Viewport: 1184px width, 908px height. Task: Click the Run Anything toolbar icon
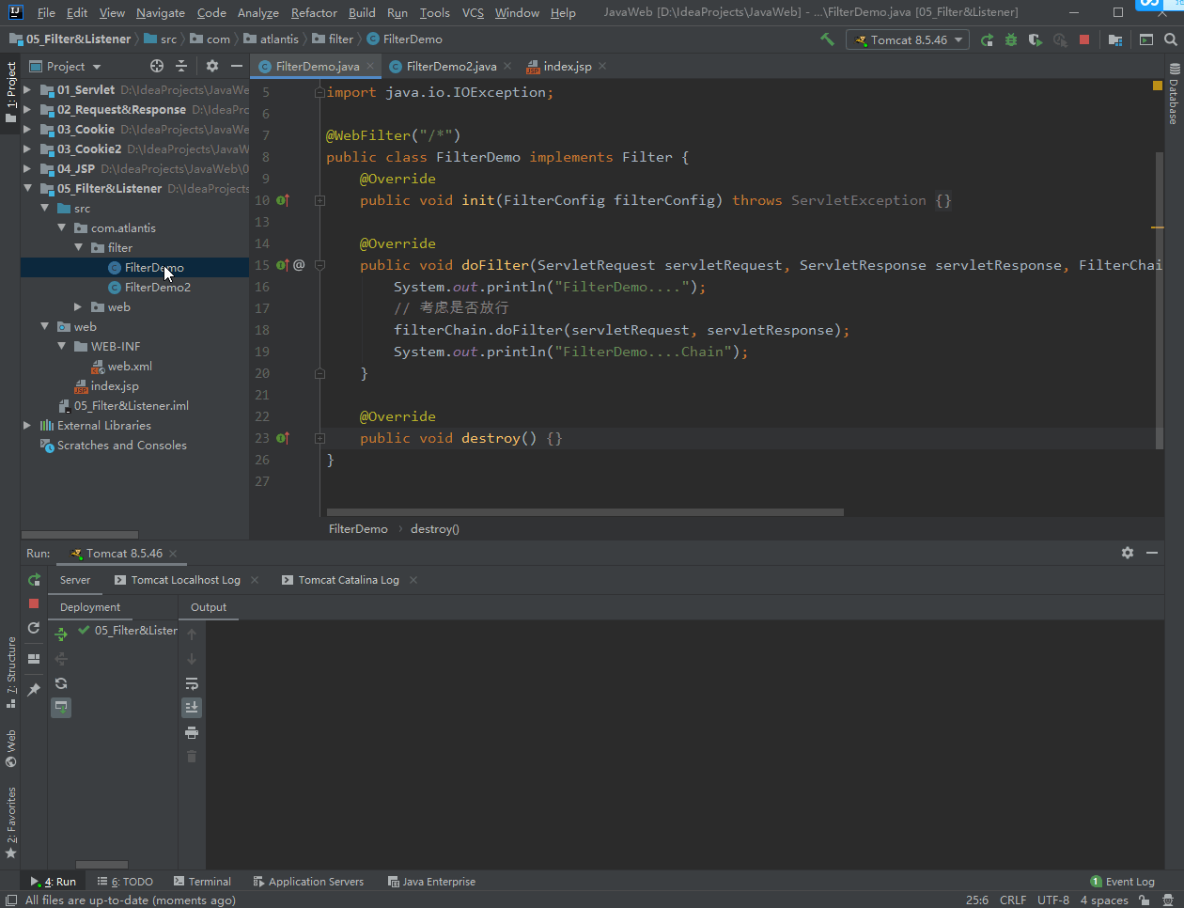tap(1146, 39)
